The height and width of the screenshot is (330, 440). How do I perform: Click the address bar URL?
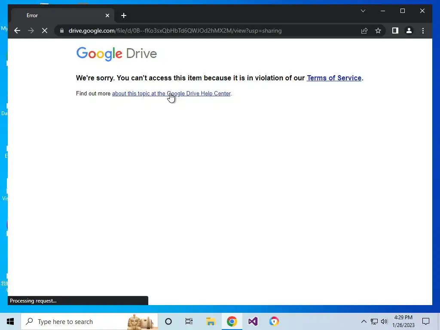tap(175, 31)
